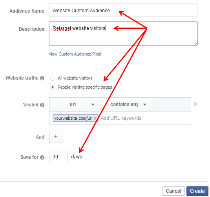Click the Create button
Viewport: 210px width, 197px height.
197,191
